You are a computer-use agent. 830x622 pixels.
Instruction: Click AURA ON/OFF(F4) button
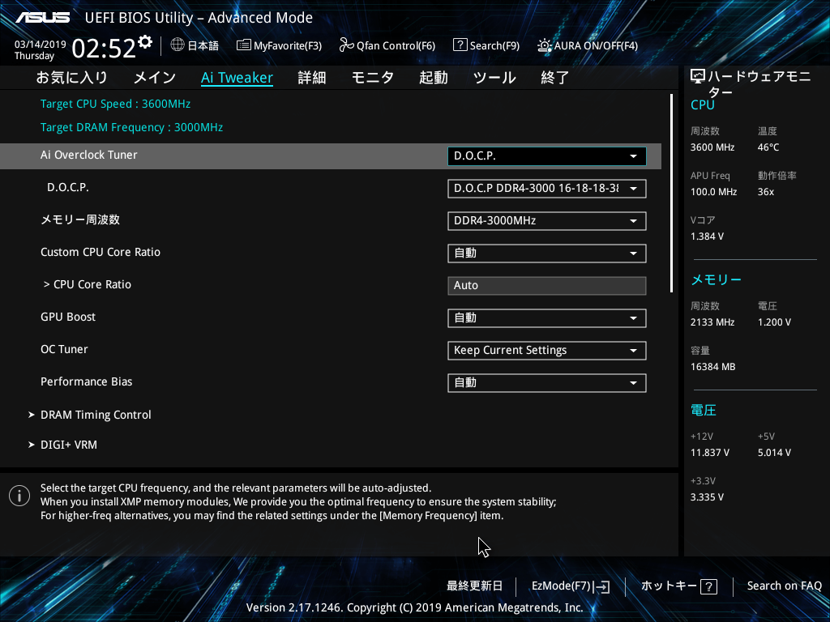[x=588, y=45]
